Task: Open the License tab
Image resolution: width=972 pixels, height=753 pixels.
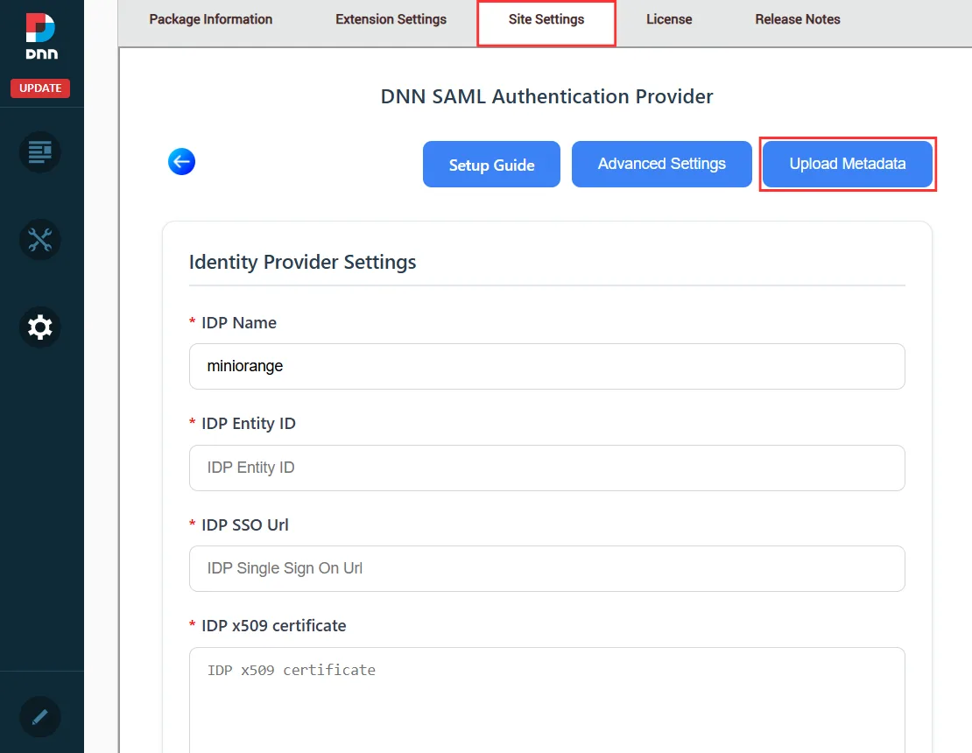Action: click(x=669, y=19)
